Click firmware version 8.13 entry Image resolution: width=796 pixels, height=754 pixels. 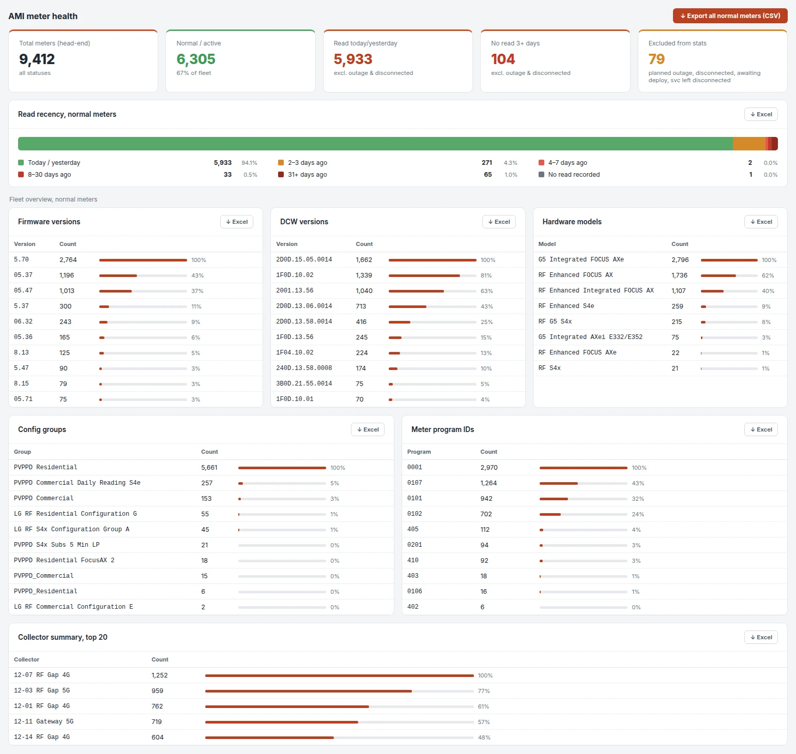point(135,353)
